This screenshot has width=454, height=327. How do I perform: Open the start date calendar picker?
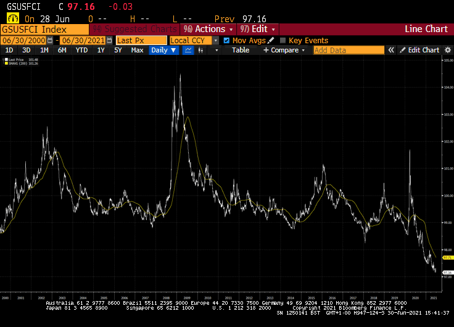(x=50, y=40)
